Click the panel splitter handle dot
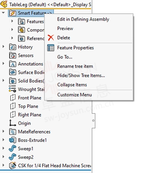Screen dimensions: 146x173 pos(93,121)
